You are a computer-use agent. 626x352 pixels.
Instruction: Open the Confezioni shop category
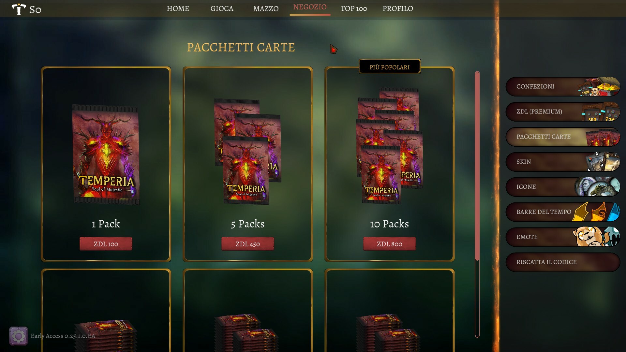(x=563, y=87)
